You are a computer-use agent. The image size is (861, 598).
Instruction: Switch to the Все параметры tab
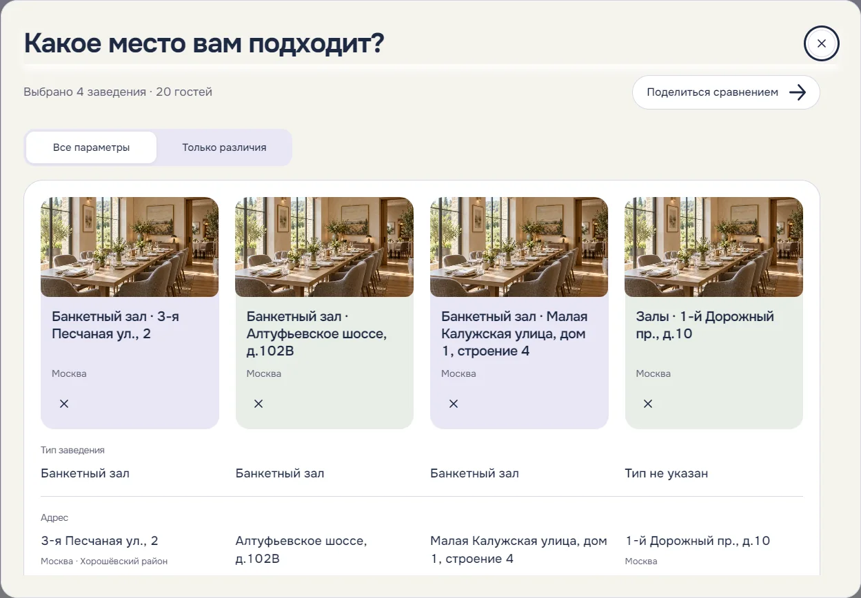tap(91, 147)
